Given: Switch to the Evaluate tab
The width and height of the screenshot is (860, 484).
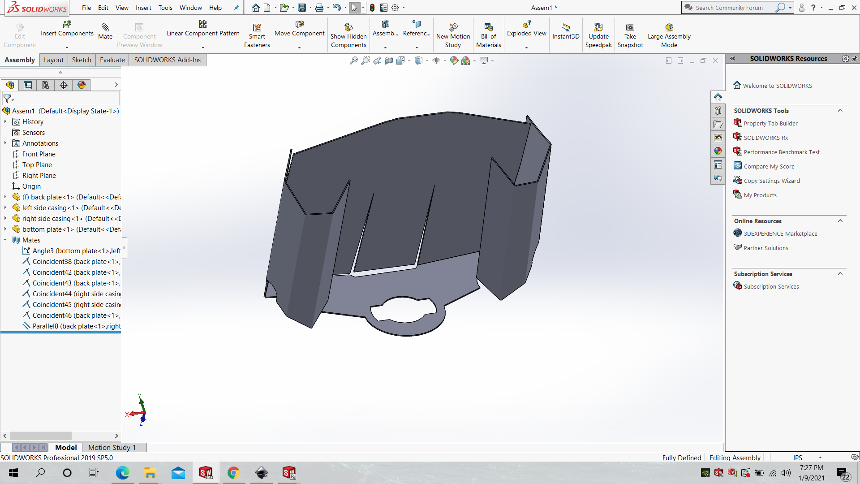Looking at the screenshot, I should tap(112, 60).
